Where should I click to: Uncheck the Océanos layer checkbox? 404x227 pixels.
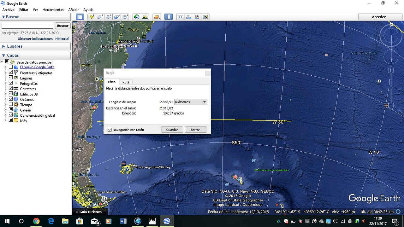11,99
